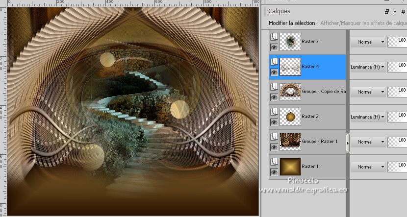Pin the Calques panel with the pushpin icon
The height and width of the screenshot is (217, 407).
click(x=403, y=11)
